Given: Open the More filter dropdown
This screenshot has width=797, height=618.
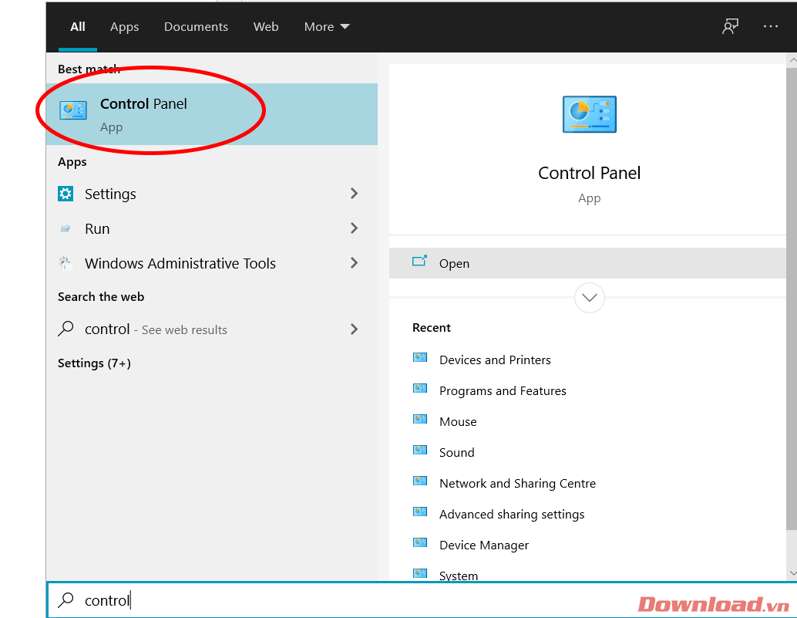Looking at the screenshot, I should pos(327,26).
